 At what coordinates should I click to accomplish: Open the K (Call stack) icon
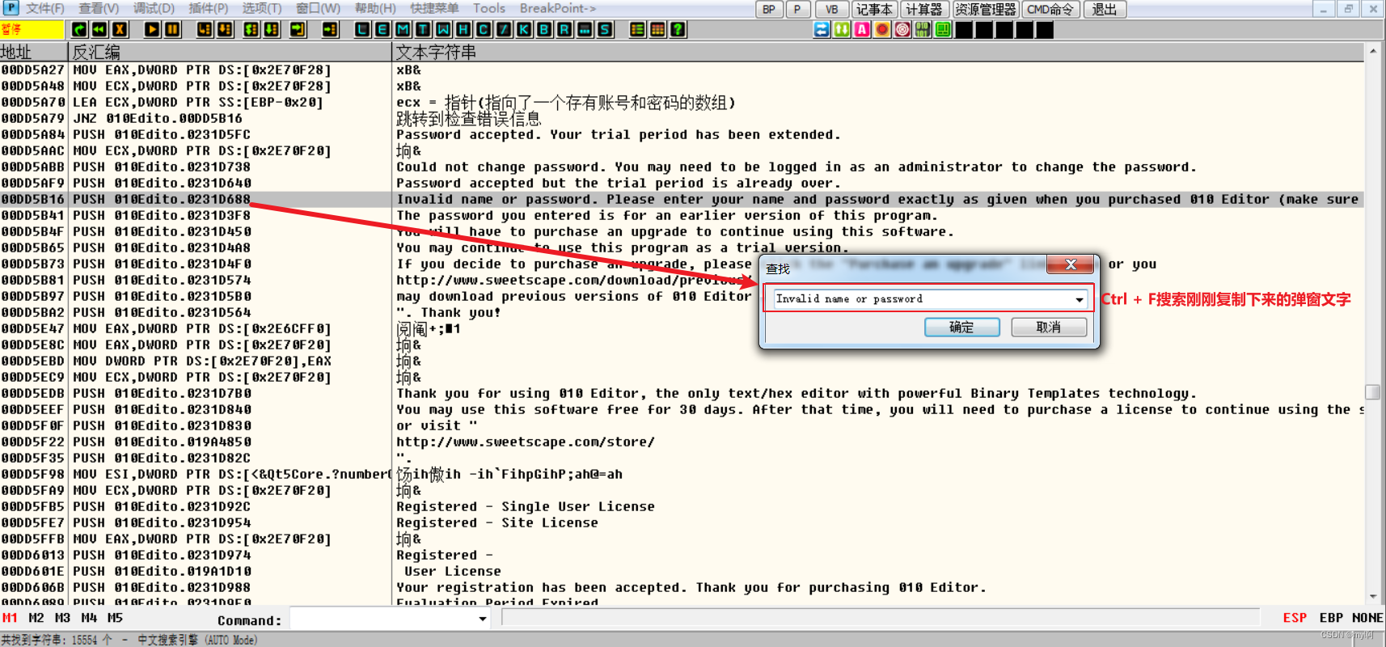(x=524, y=30)
